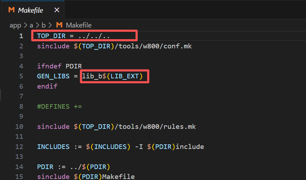Switch to the Makefile editor tab

click(x=30, y=10)
